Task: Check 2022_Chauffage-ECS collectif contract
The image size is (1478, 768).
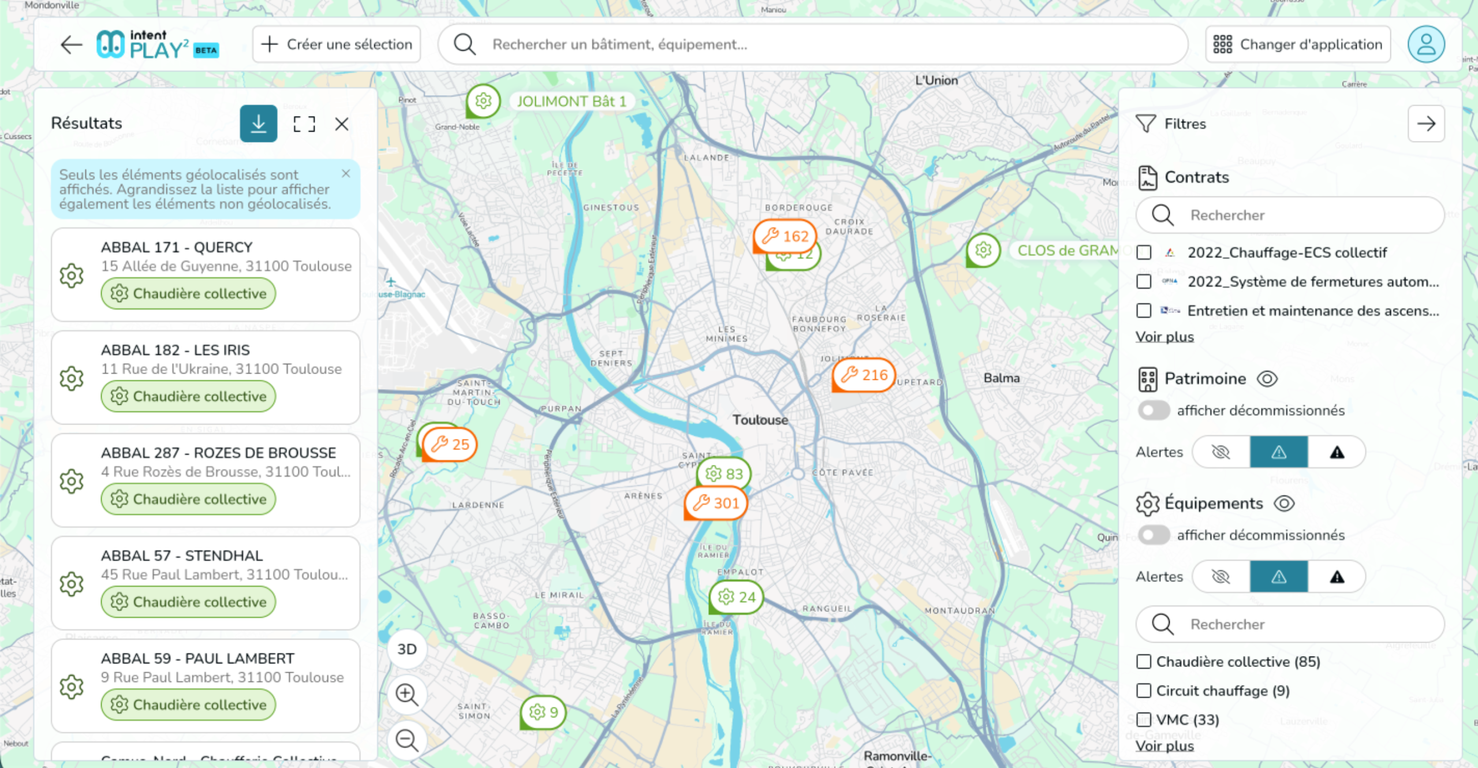Action: [1143, 252]
